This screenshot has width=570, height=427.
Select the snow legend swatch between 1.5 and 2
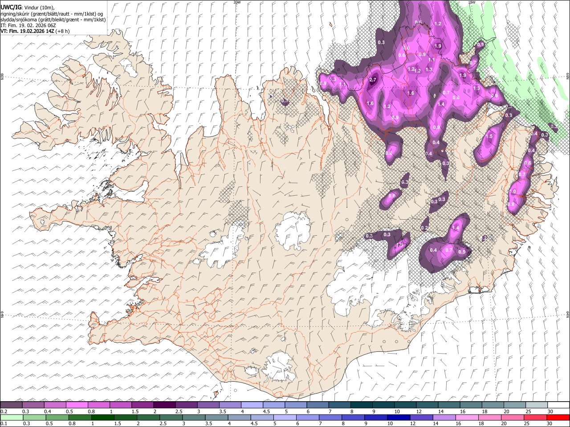[x=142, y=405]
